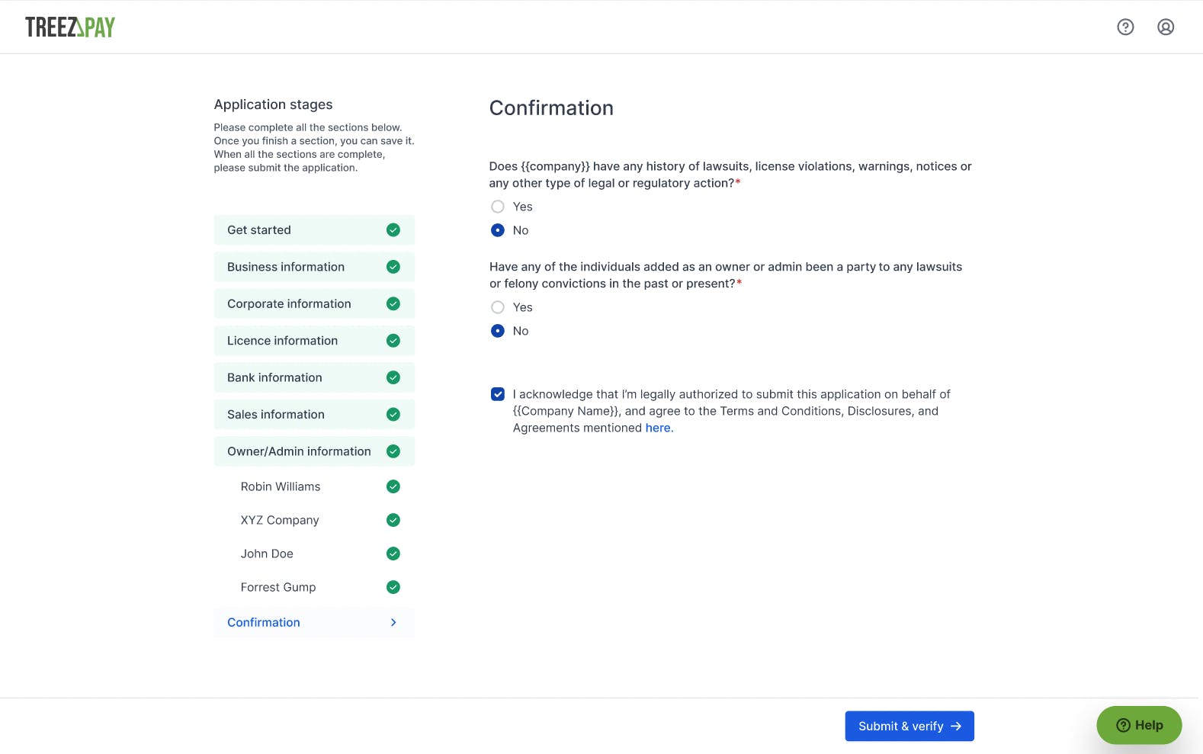Open John Doe owner entry
Image resolution: width=1203 pixels, height=754 pixels.
(x=267, y=553)
